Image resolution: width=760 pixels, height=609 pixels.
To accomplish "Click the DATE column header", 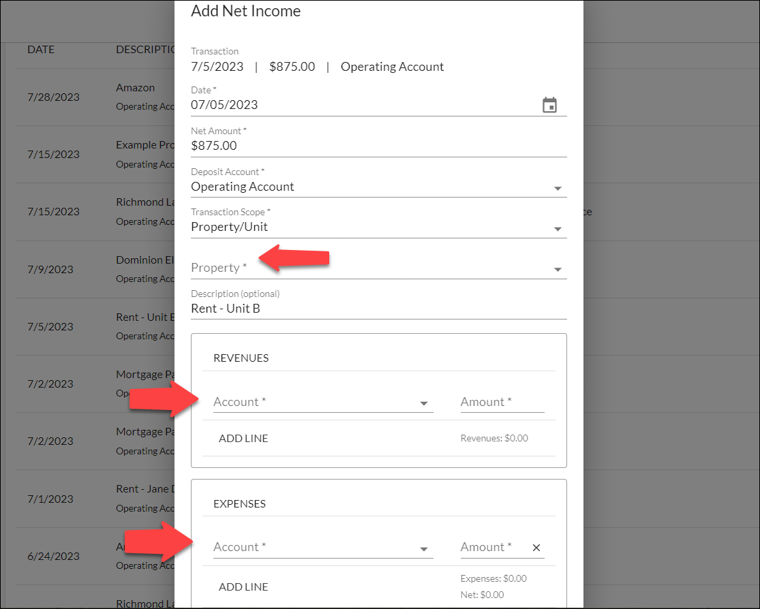I will [40, 49].
